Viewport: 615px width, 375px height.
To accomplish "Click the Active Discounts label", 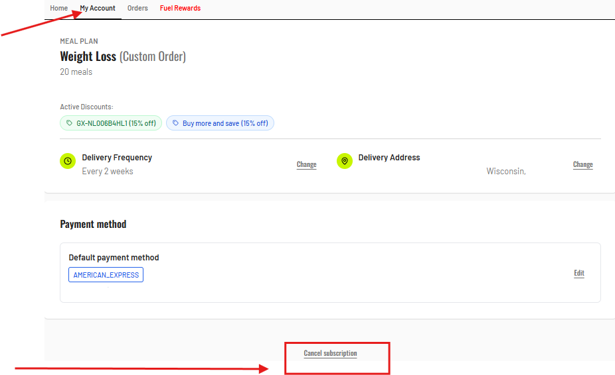I will [x=87, y=107].
